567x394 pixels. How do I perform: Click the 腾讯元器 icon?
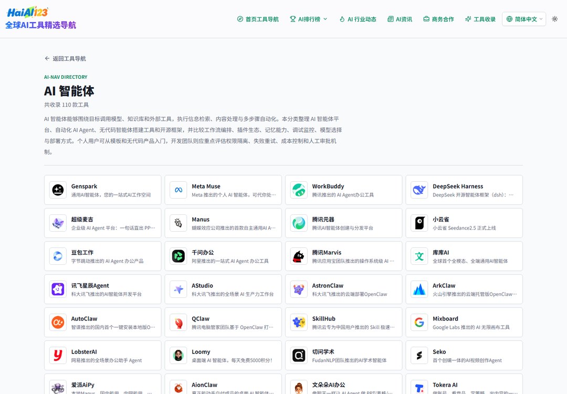[x=299, y=223]
